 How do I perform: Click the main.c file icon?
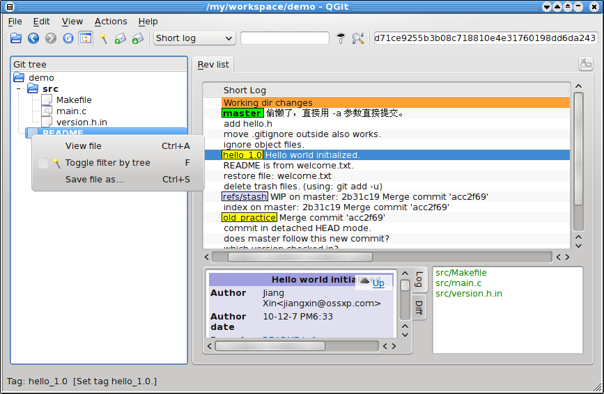click(47, 111)
